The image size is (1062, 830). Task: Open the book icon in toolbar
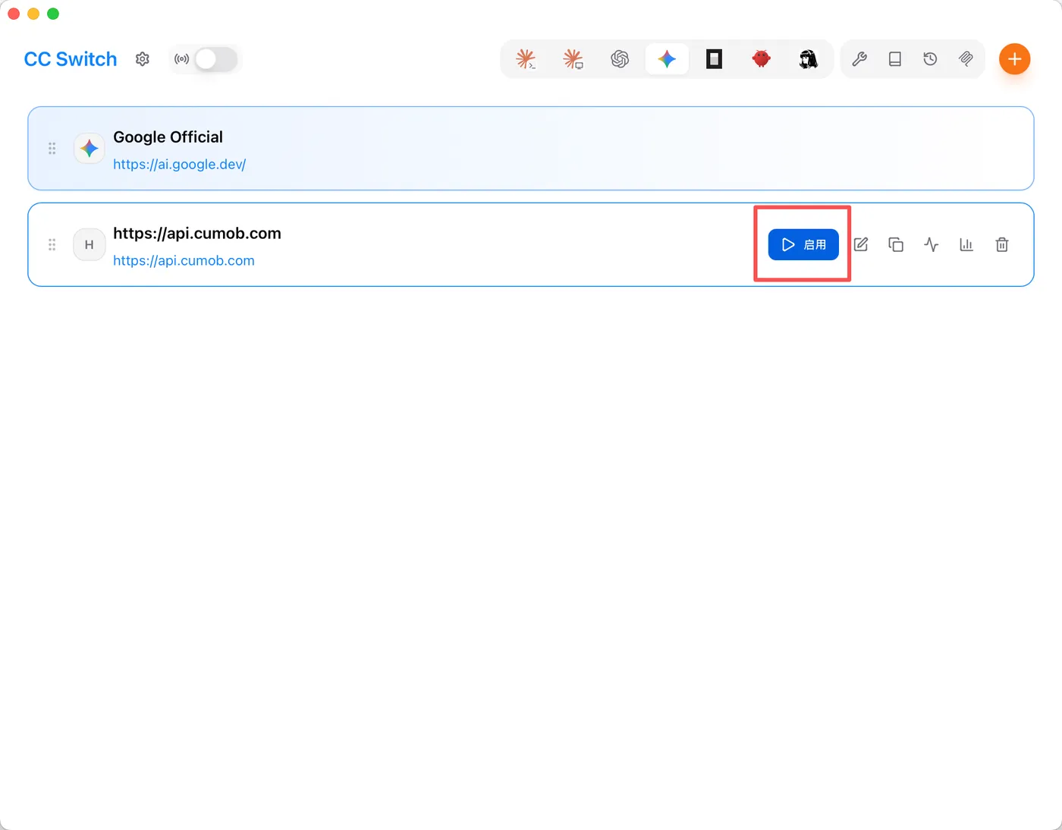tap(895, 59)
